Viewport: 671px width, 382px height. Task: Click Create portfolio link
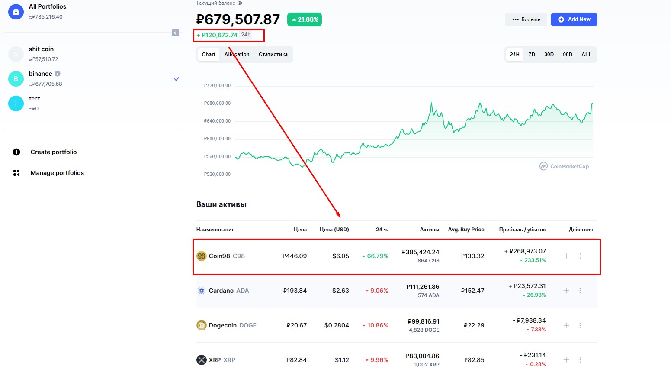[54, 152]
